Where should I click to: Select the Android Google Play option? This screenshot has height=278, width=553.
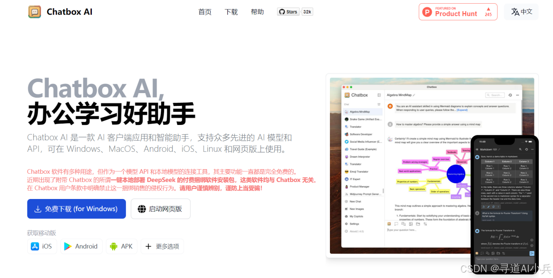(x=81, y=246)
